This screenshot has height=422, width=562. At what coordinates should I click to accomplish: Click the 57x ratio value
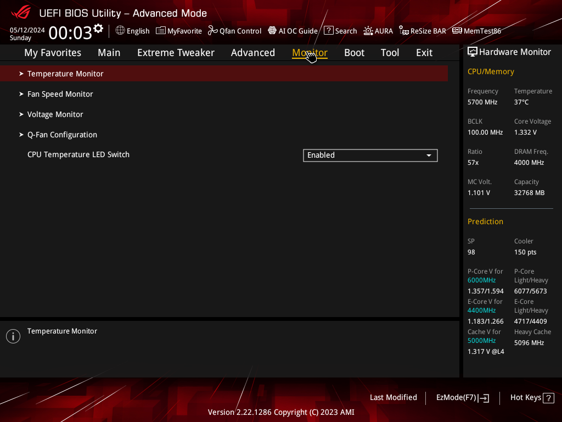(x=473, y=163)
